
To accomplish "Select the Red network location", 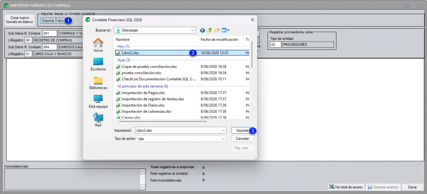I will (x=98, y=120).
